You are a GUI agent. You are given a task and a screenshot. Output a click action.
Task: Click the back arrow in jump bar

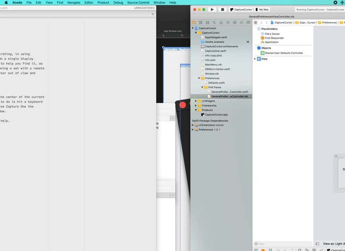261,22
